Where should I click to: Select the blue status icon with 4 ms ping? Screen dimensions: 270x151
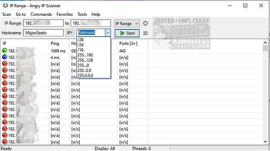[5, 57]
